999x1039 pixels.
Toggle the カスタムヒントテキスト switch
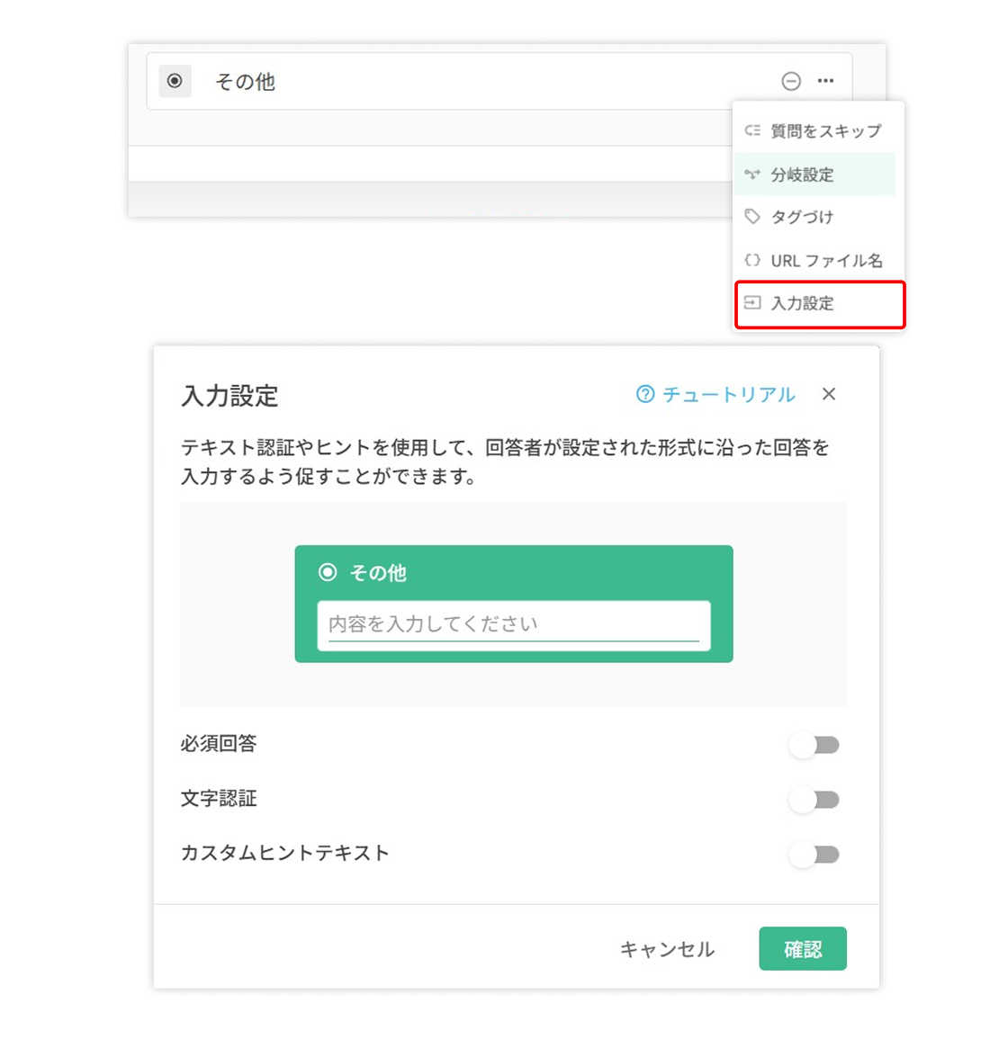point(814,854)
